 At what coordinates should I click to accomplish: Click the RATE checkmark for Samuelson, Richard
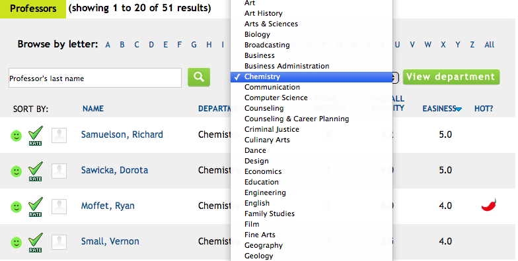coord(36,136)
